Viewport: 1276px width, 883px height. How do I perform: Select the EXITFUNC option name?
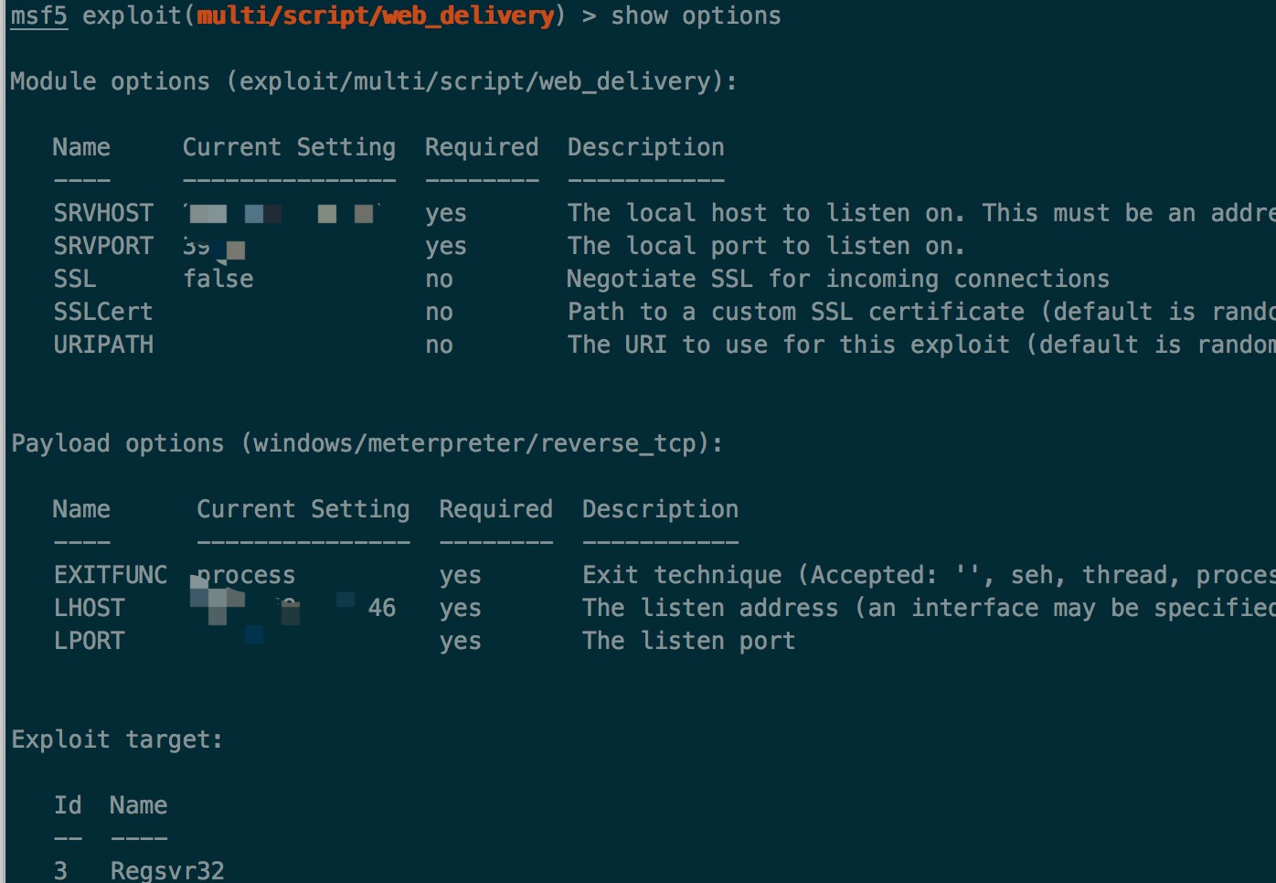(111, 575)
